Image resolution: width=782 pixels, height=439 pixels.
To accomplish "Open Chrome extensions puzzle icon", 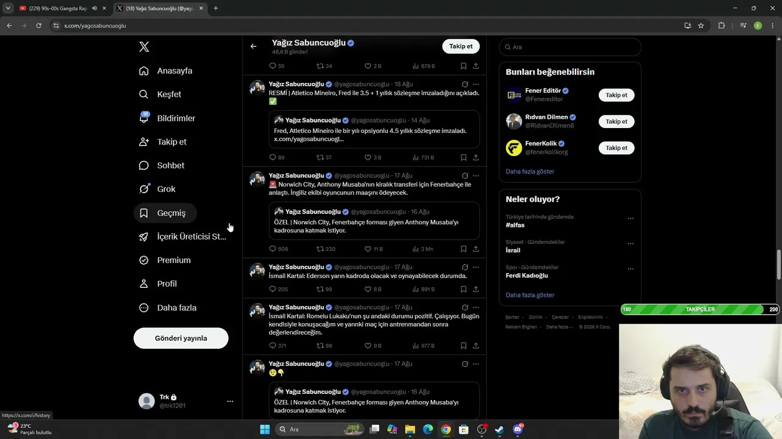I will point(722,26).
